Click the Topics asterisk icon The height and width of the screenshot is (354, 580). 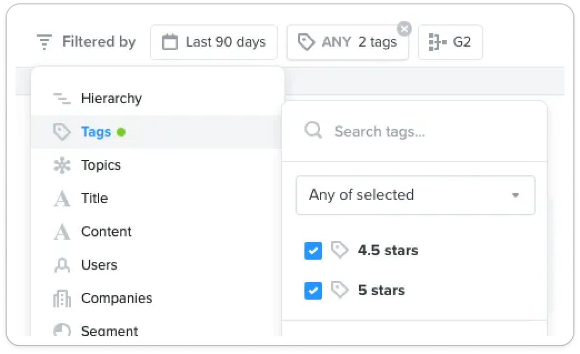62,165
